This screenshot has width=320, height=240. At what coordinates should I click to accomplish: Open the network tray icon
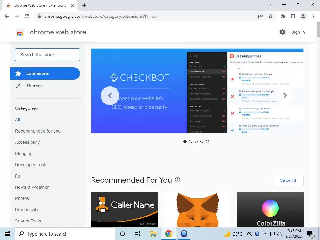point(272,234)
